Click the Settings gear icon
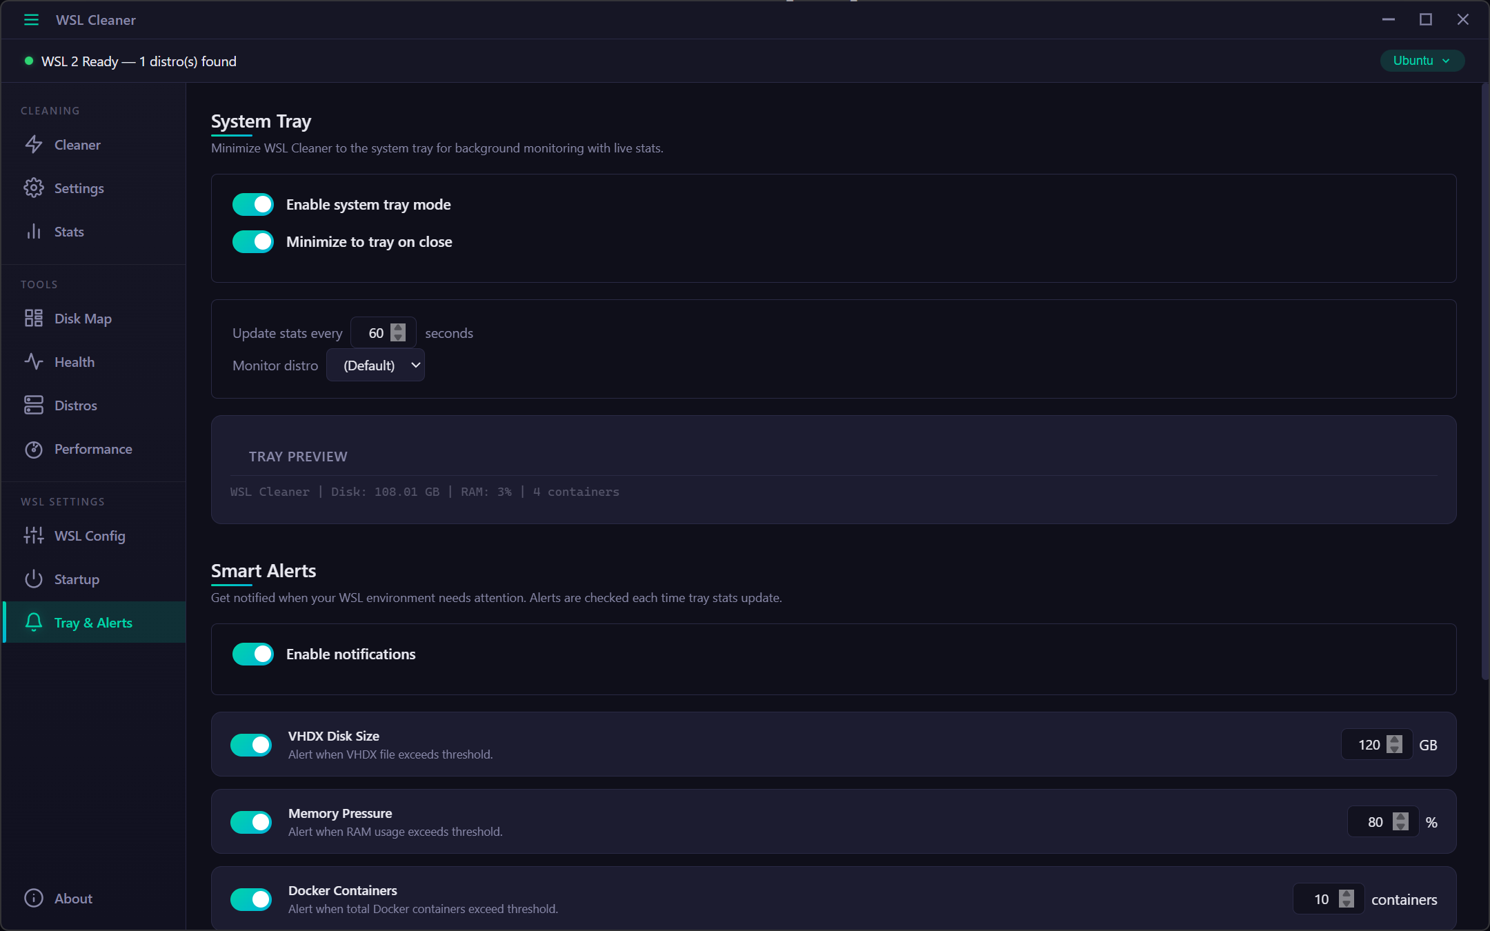Screen dimensions: 1490x931 pyautogui.click(x=34, y=188)
